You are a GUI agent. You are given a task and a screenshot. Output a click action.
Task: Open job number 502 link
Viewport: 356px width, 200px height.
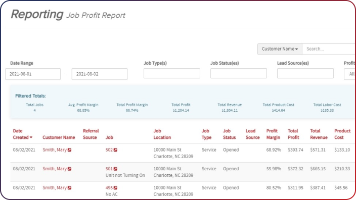[x=109, y=150]
